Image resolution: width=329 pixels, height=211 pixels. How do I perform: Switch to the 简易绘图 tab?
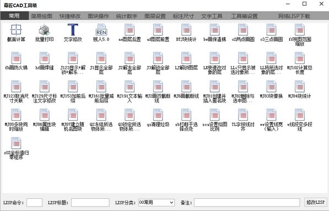(x=41, y=16)
